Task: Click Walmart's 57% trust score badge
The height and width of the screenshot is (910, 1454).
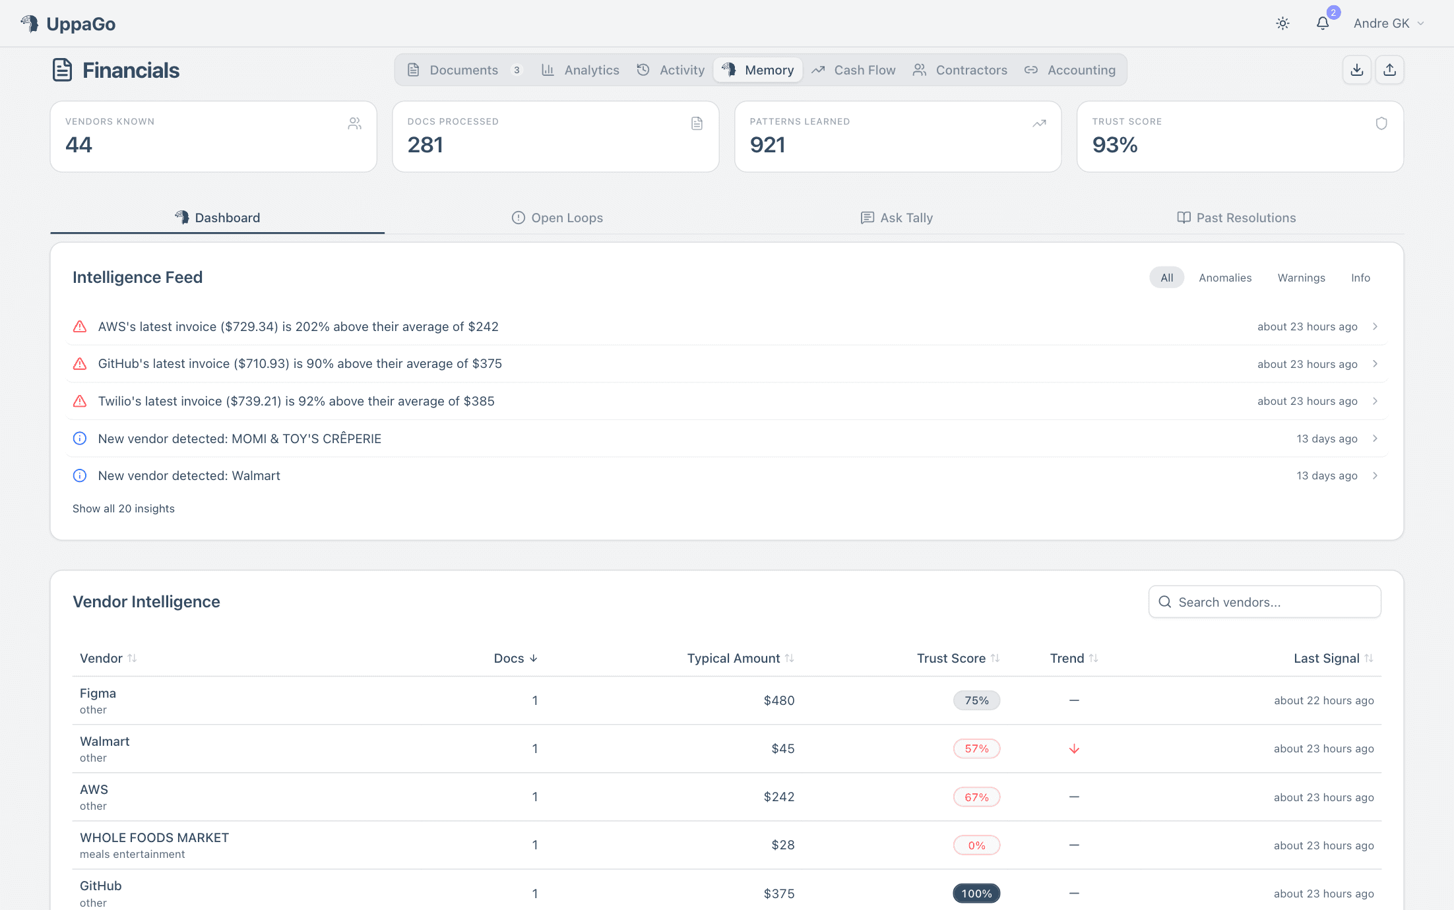Action: 976,748
